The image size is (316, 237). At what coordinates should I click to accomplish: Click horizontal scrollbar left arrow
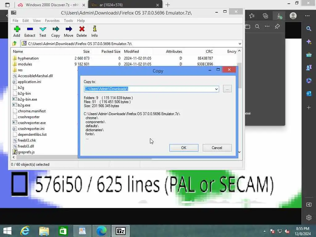[x=14, y=157]
